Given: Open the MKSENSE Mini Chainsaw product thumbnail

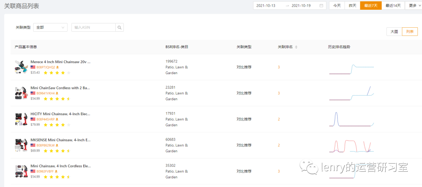Looking at the screenshot, I should click(x=21, y=145).
